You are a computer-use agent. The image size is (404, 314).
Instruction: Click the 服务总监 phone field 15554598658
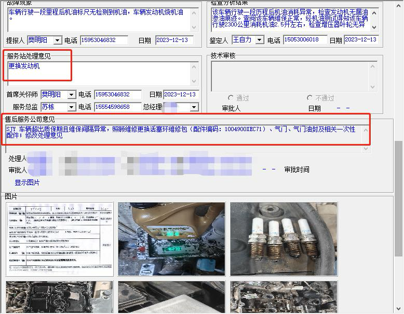click(117, 107)
